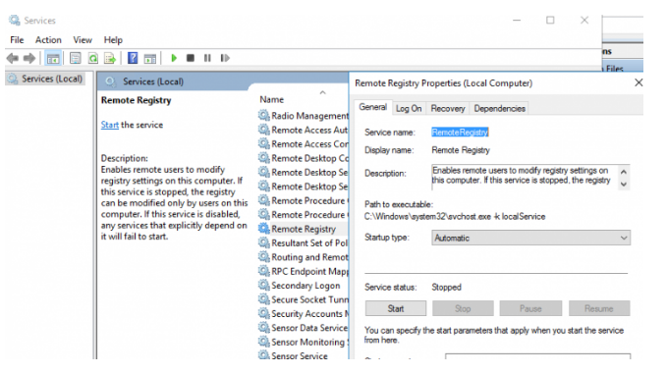Click the RemoteRegistry service name field
This screenshot has height=375, width=667.
(x=460, y=133)
